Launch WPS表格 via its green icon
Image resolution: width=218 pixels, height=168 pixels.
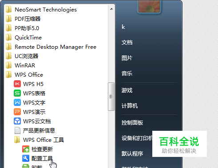click(x=17, y=94)
